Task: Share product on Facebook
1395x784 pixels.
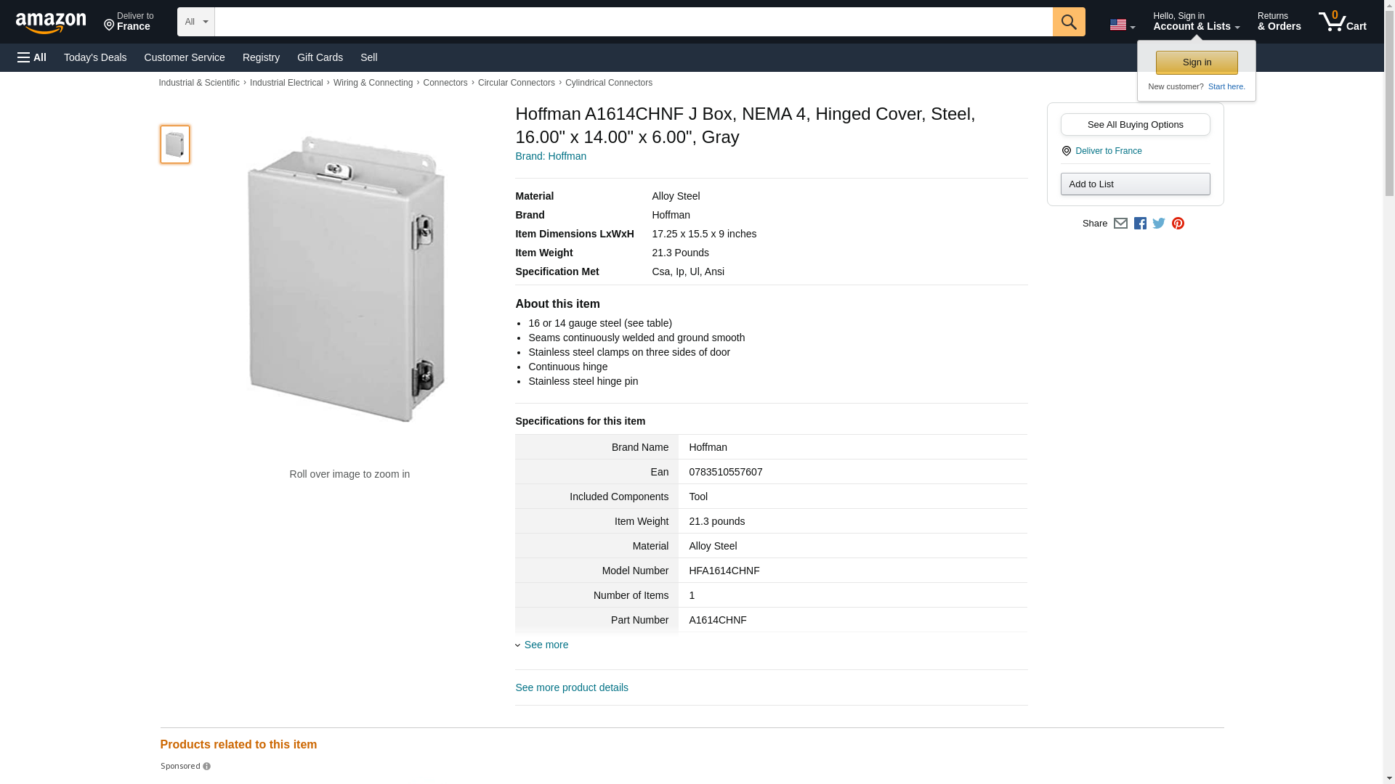Action: click(x=1140, y=224)
